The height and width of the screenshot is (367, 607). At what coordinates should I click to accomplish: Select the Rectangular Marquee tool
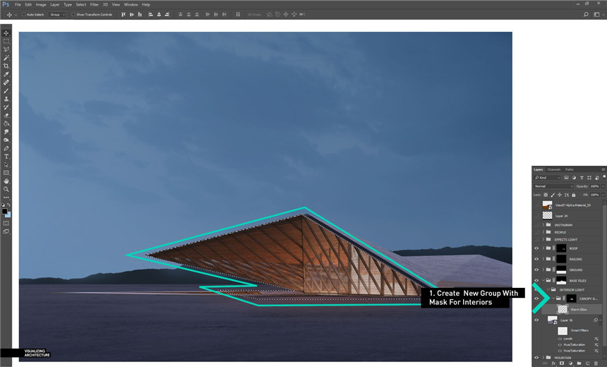6,42
